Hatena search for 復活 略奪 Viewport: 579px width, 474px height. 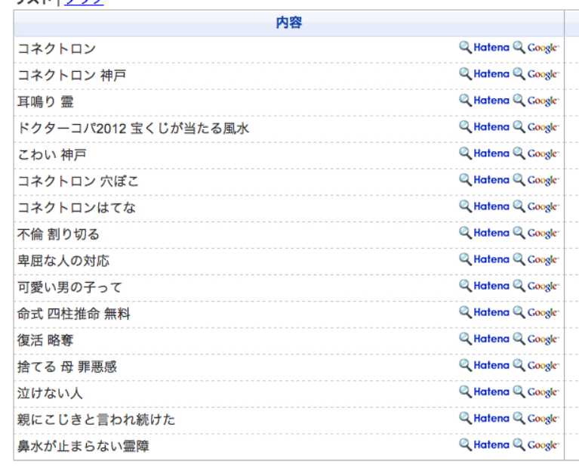coord(484,339)
